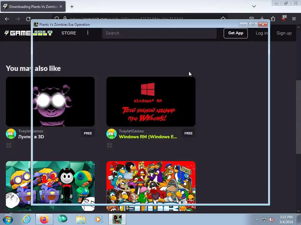This screenshot has height=225, width=301.
Task: Open the Лунтик в 3D game thumbnail
Action: click(50, 102)
